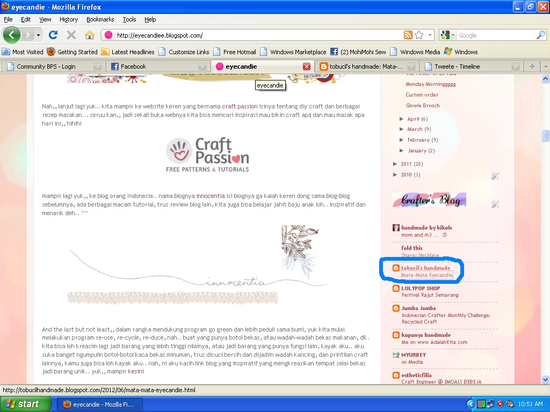The image size is (550, 412).
Task: Open the handmade by kikols blog link
Action: [x=426, y=227]
